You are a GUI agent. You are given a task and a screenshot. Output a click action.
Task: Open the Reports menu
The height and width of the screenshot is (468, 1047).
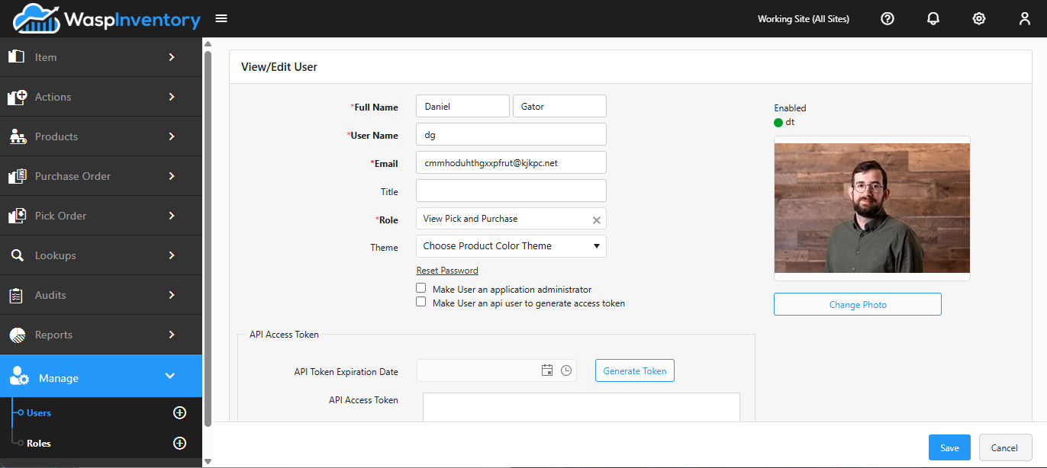coord(101,335)
